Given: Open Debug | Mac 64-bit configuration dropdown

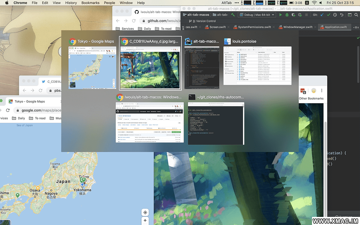Looking at the screenshot, I should [x=256, y=15].
